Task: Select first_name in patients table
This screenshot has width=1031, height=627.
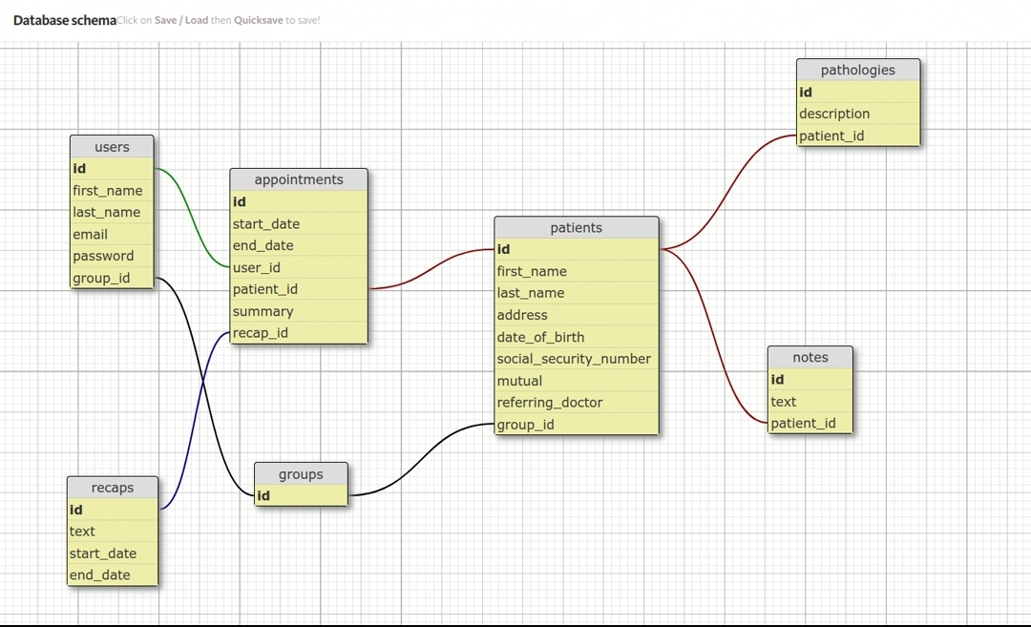Action: [576, 271]
